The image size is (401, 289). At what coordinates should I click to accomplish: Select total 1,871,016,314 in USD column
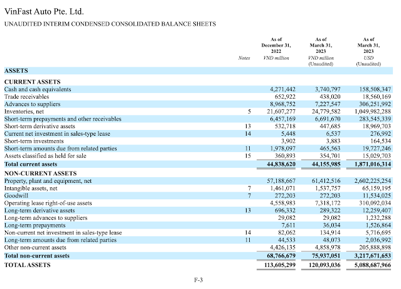(373, 165)
